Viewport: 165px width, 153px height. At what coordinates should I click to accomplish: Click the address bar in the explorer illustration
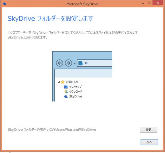[95, 63]
